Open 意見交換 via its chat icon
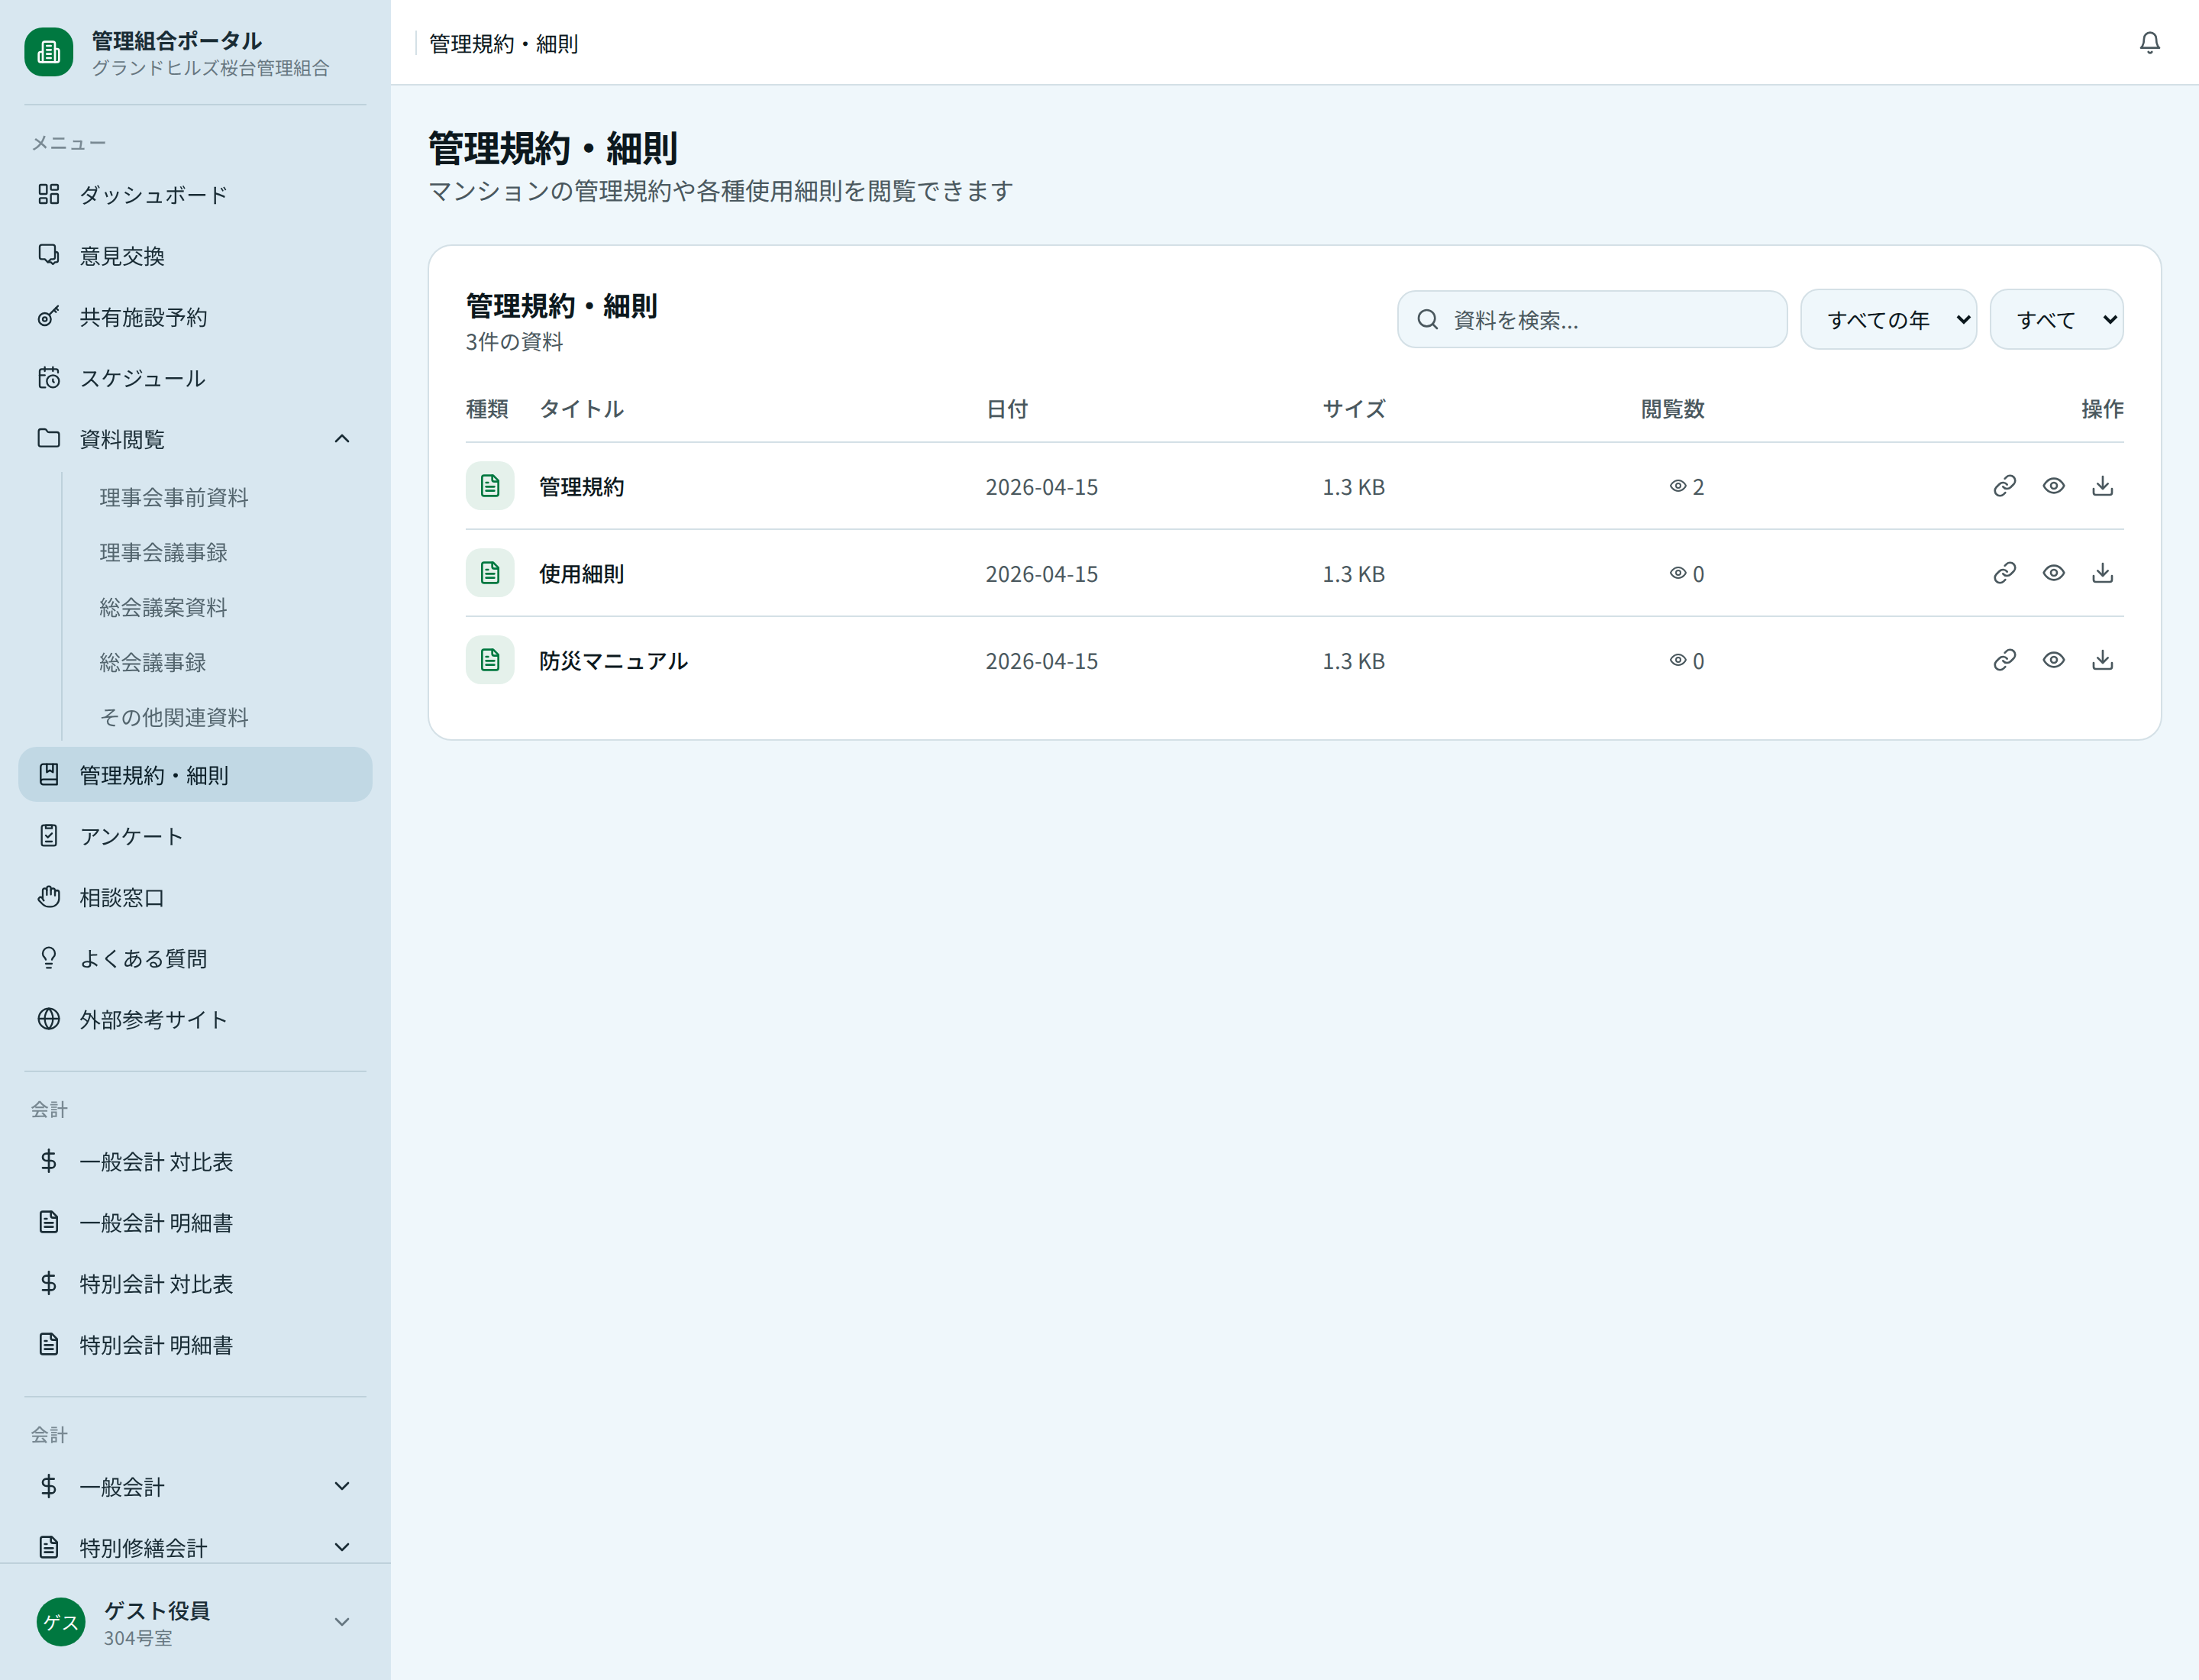 49,255
